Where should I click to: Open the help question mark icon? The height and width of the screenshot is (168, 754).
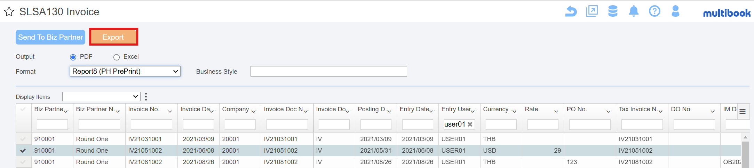654,11
